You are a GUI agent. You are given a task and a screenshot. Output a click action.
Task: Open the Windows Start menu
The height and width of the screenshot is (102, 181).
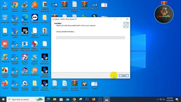3,99
